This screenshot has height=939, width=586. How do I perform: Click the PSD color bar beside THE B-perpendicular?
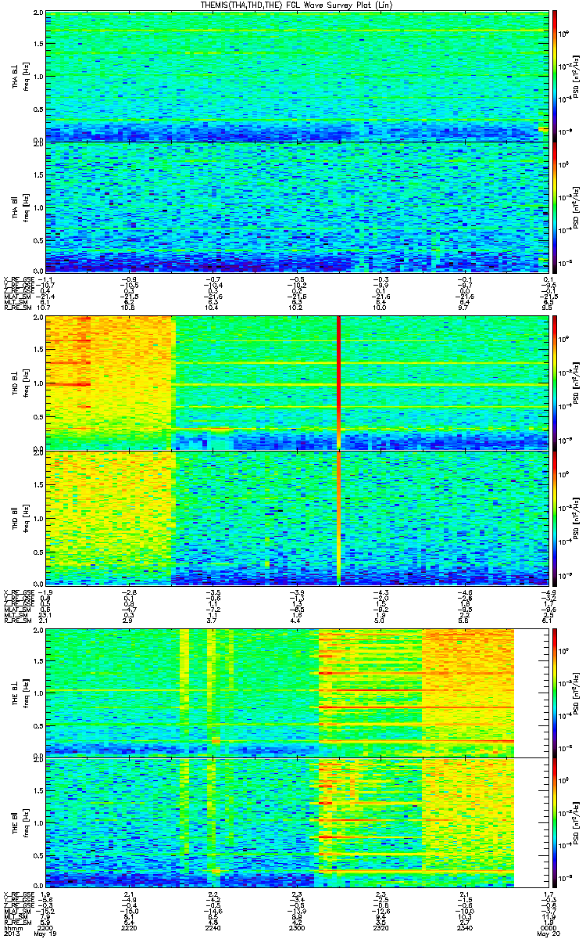(556, 692)
